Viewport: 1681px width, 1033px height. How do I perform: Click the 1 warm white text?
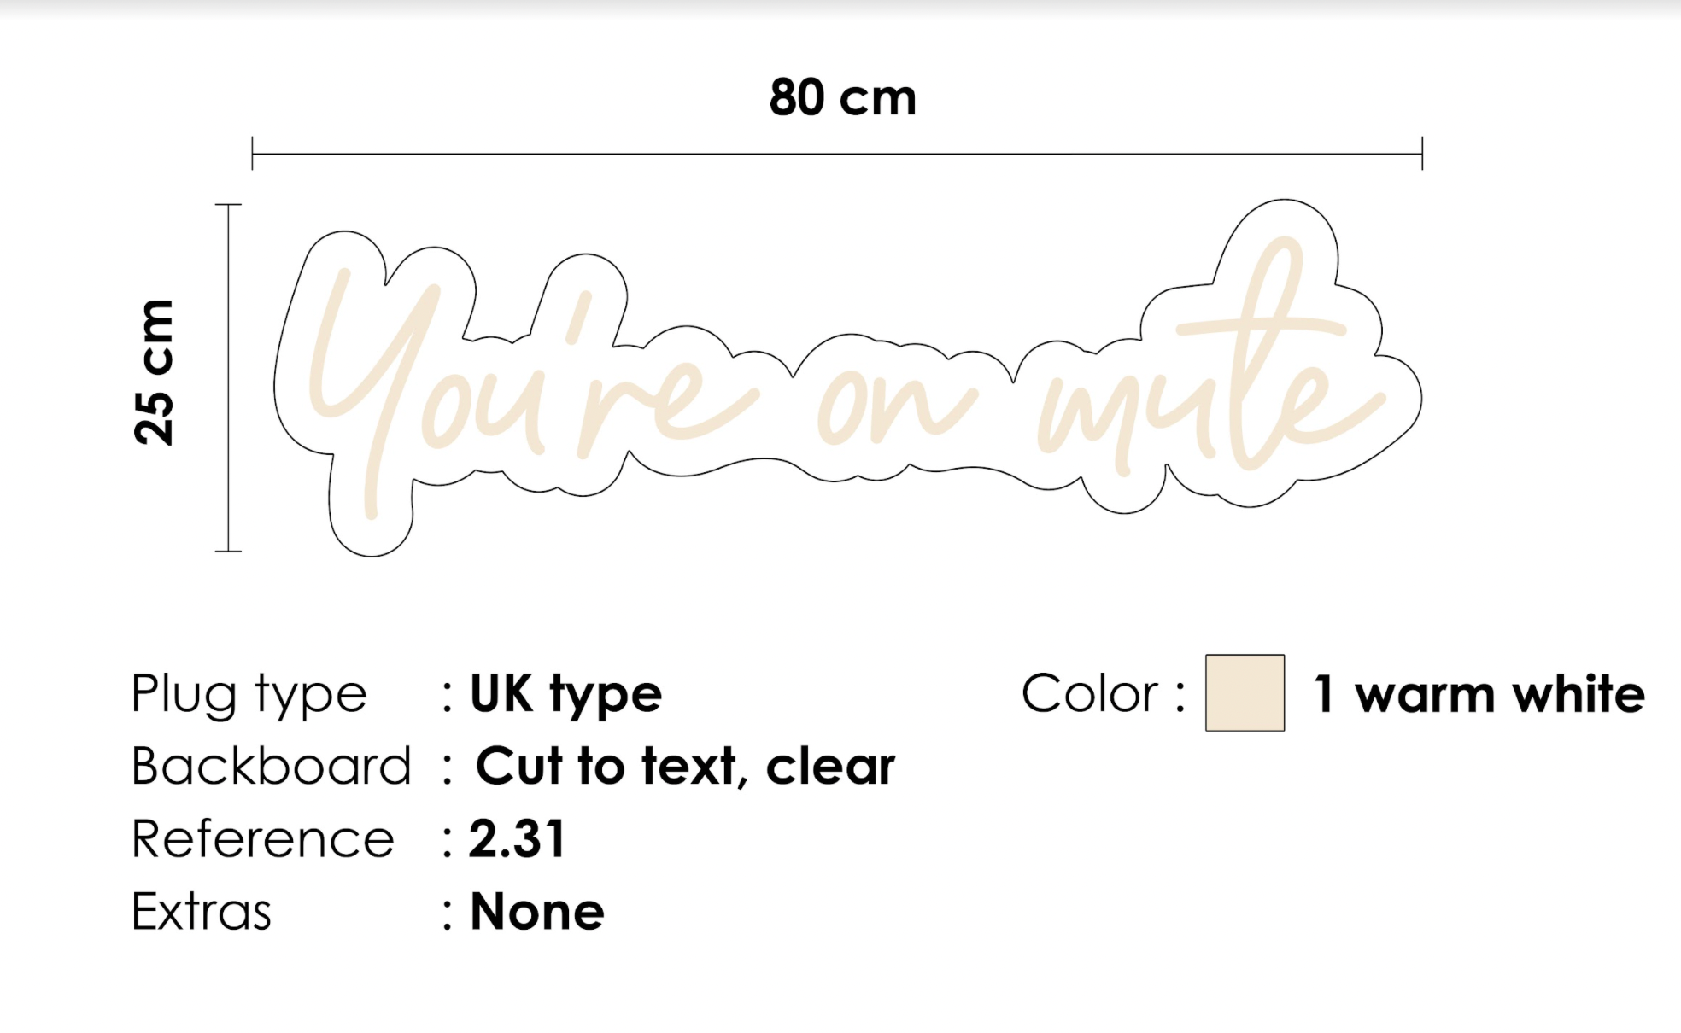coord(1479,694)
